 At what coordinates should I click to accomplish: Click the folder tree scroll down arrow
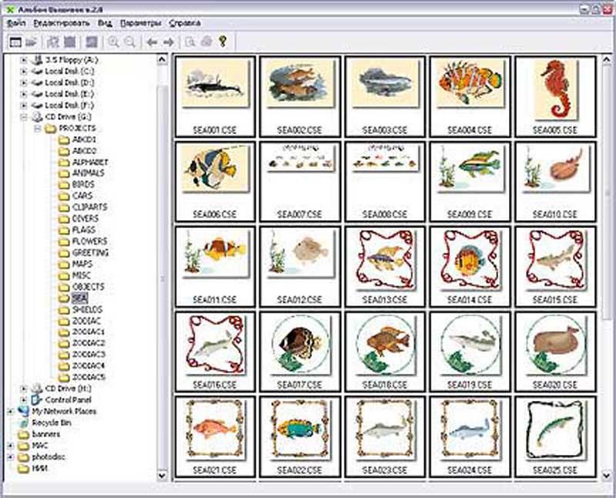162,476
